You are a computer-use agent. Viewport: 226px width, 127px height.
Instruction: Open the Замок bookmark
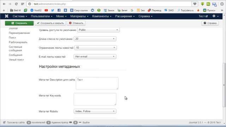pos(109,10)
